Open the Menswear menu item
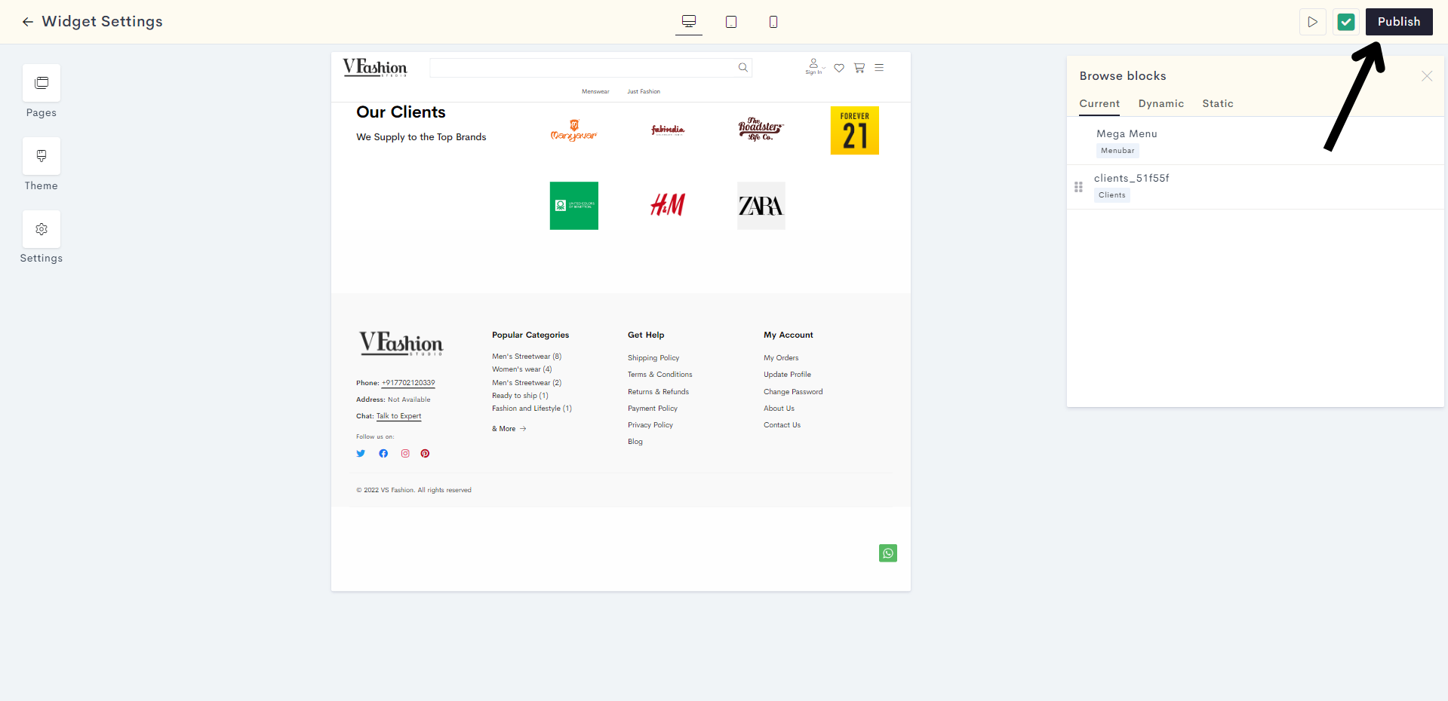Viewport: 1448px width, 701px height. (x=595, y=92)
